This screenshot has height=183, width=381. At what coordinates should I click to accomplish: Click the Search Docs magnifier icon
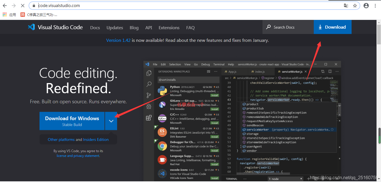point(268,27)
